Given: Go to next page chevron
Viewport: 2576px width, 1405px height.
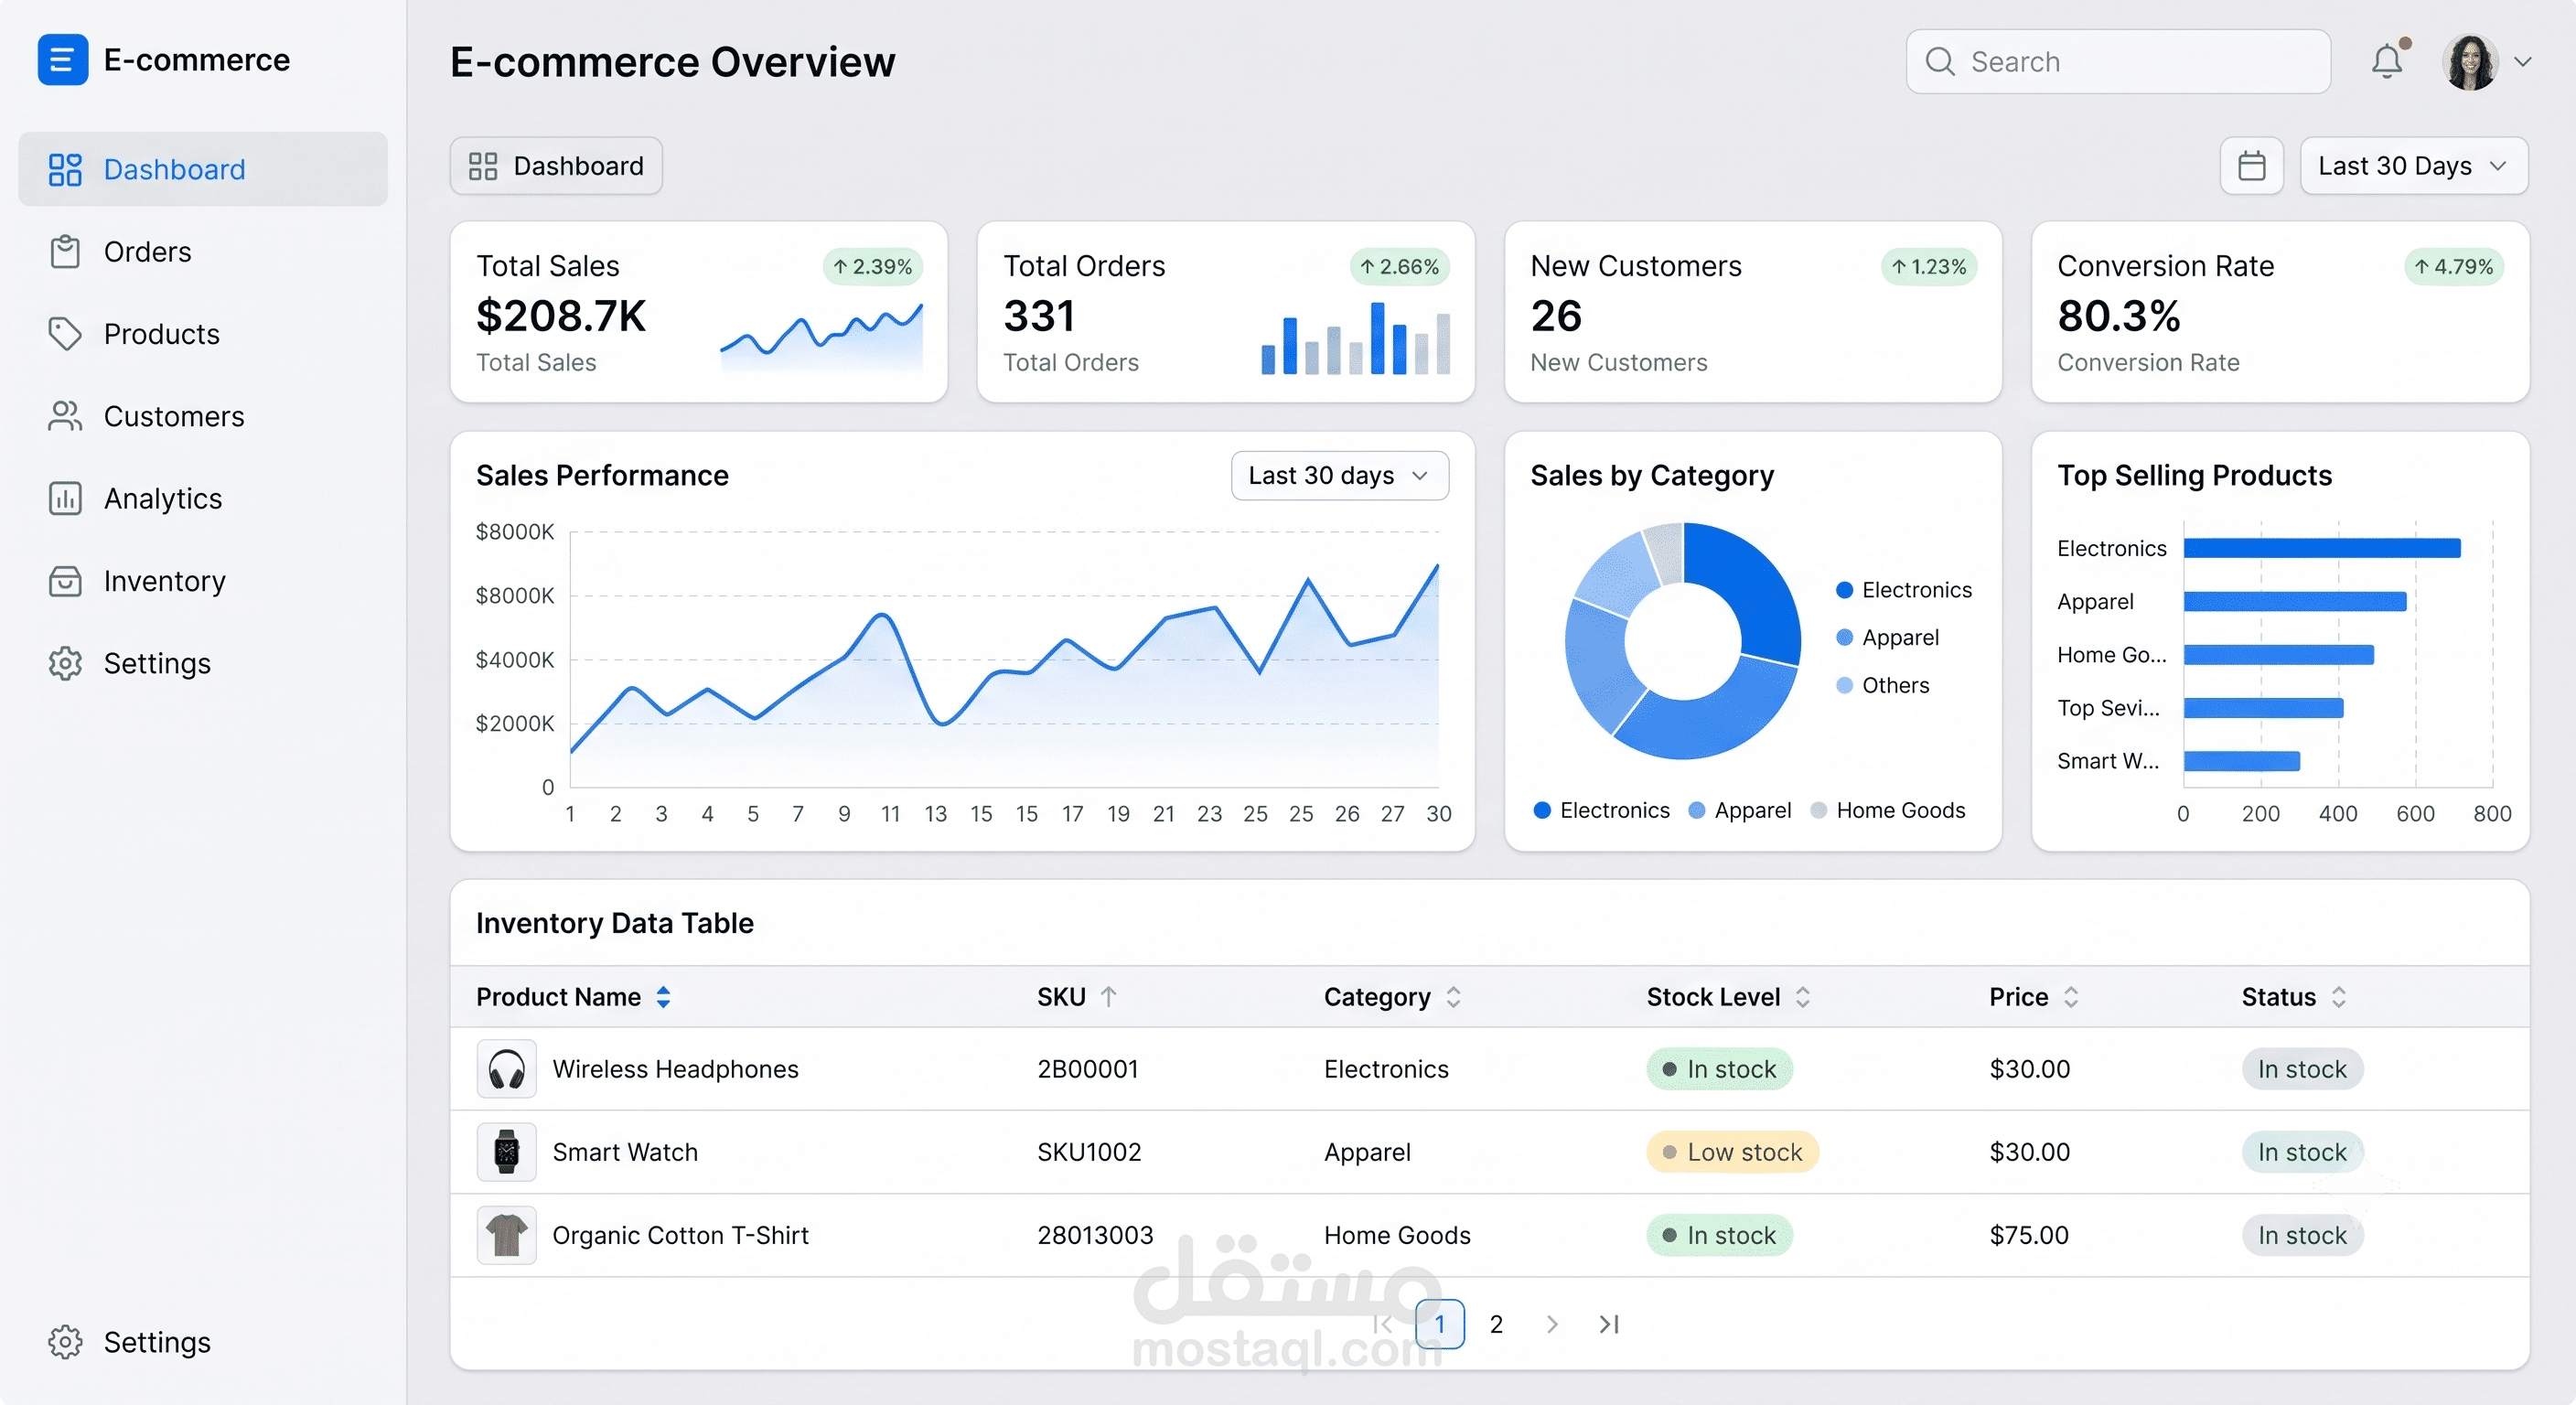Looking at the screenshot, I should coord(1552,1324).
